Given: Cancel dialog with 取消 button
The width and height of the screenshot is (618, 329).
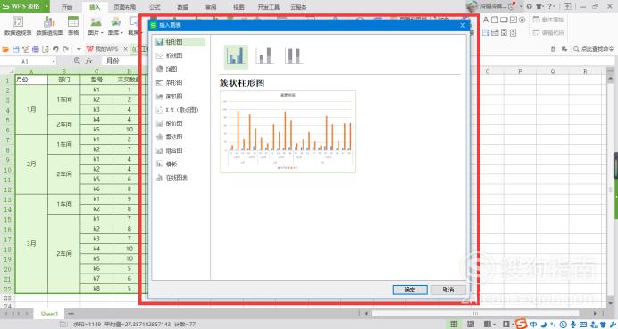Looking at the screenshot, I should pos(448,290).
